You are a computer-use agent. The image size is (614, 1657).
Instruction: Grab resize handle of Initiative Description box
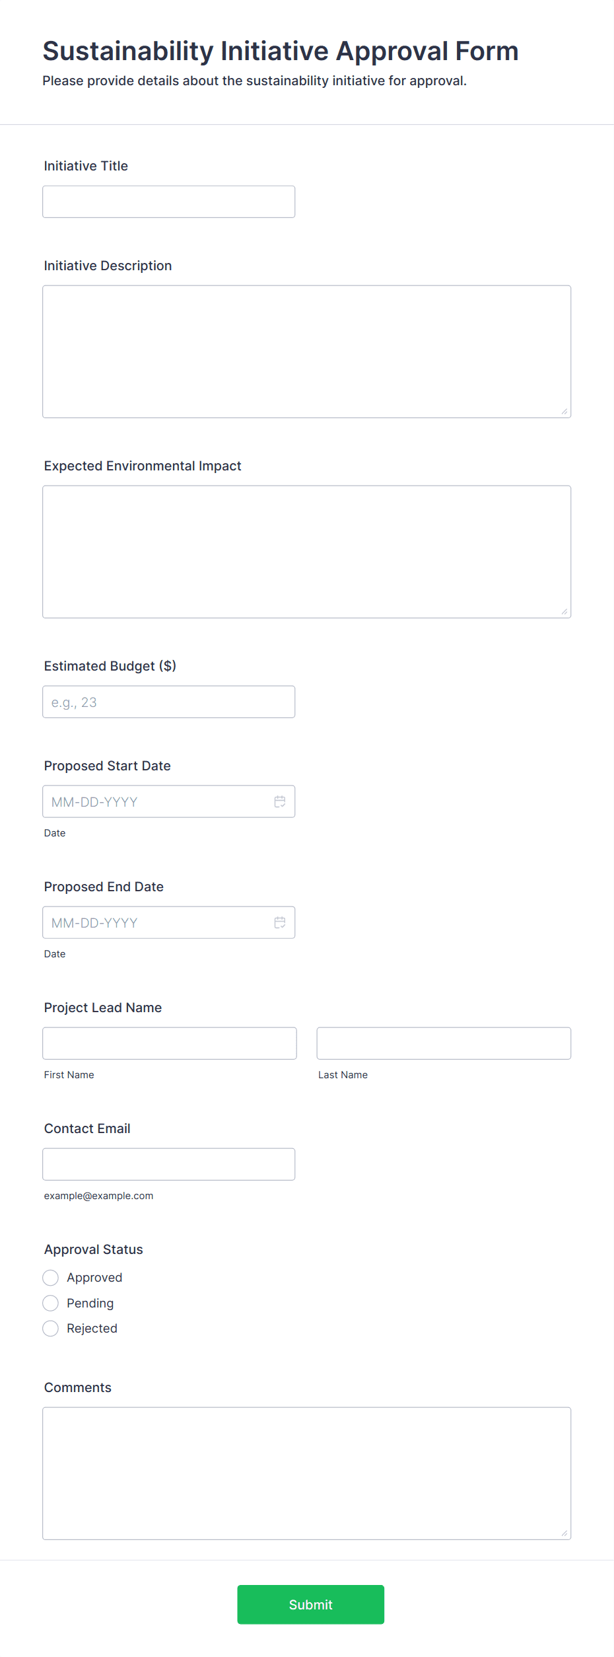pyautogui.click(x=564, y=412)
